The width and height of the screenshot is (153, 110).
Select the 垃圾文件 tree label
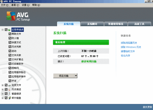16,85
